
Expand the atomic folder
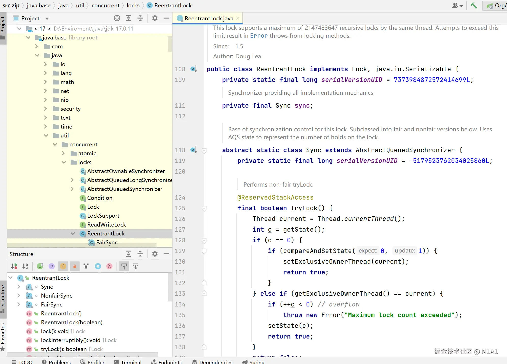coord(64,153)
